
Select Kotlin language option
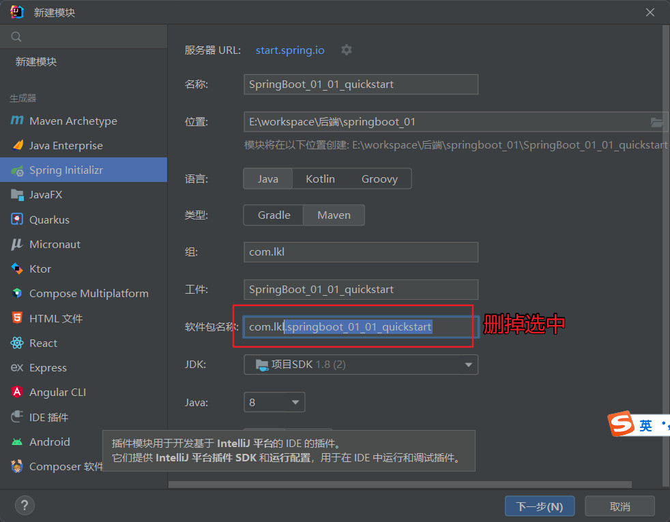[x=320, y=179]
